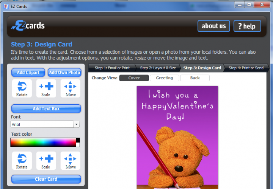273x189 pixels.
Task: Click the image Scale icon under Add Clipart
Action: [46, 88]
